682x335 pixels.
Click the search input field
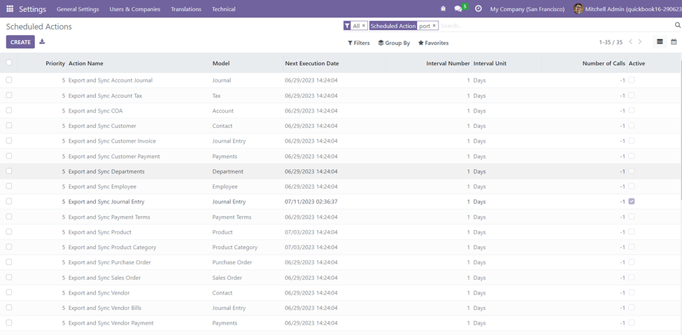pyautogui.click(x=553, y=26)
